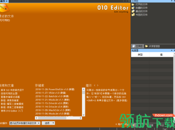175x130 pixels.
Task: Select repository entry Drive.bt v2.6
Action: (x=52, y=103)
